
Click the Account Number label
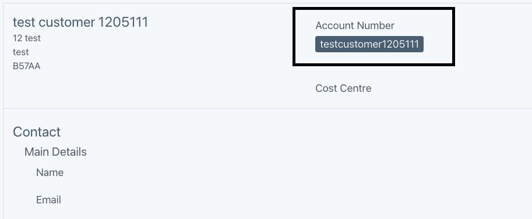[355, 26]
